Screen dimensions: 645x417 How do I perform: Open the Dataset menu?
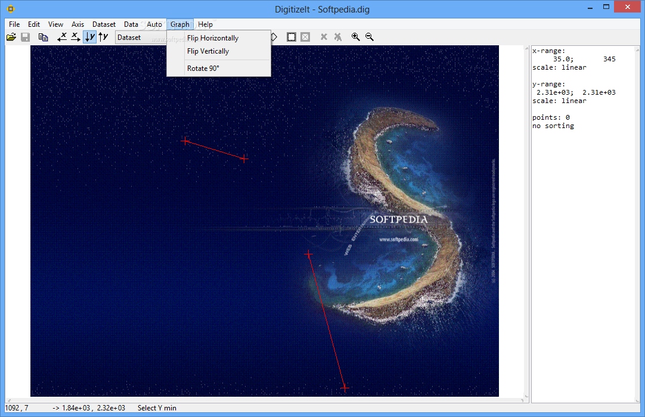tap(104, 24)
